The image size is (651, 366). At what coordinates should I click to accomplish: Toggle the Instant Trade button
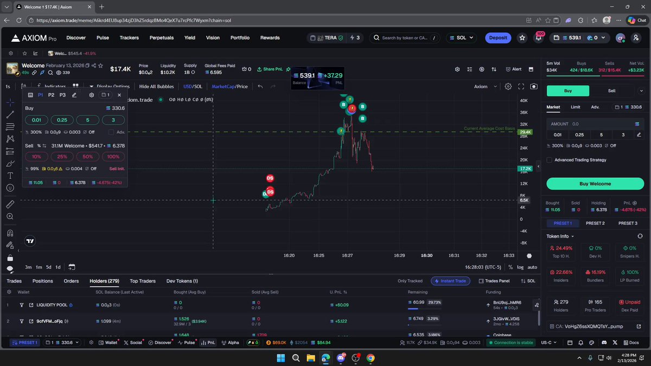450,281
